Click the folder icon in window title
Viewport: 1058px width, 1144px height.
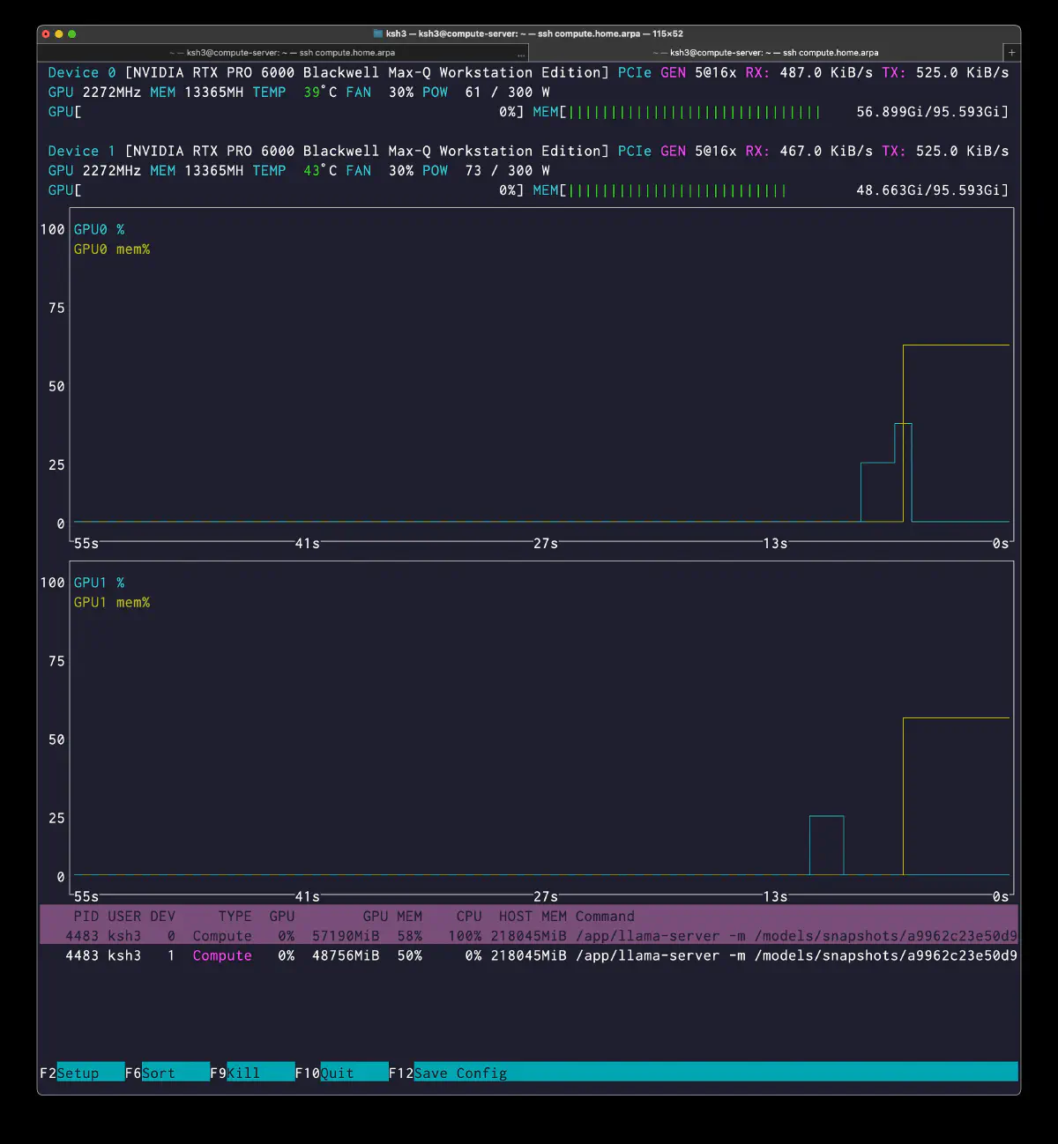[x=378, y=33]
